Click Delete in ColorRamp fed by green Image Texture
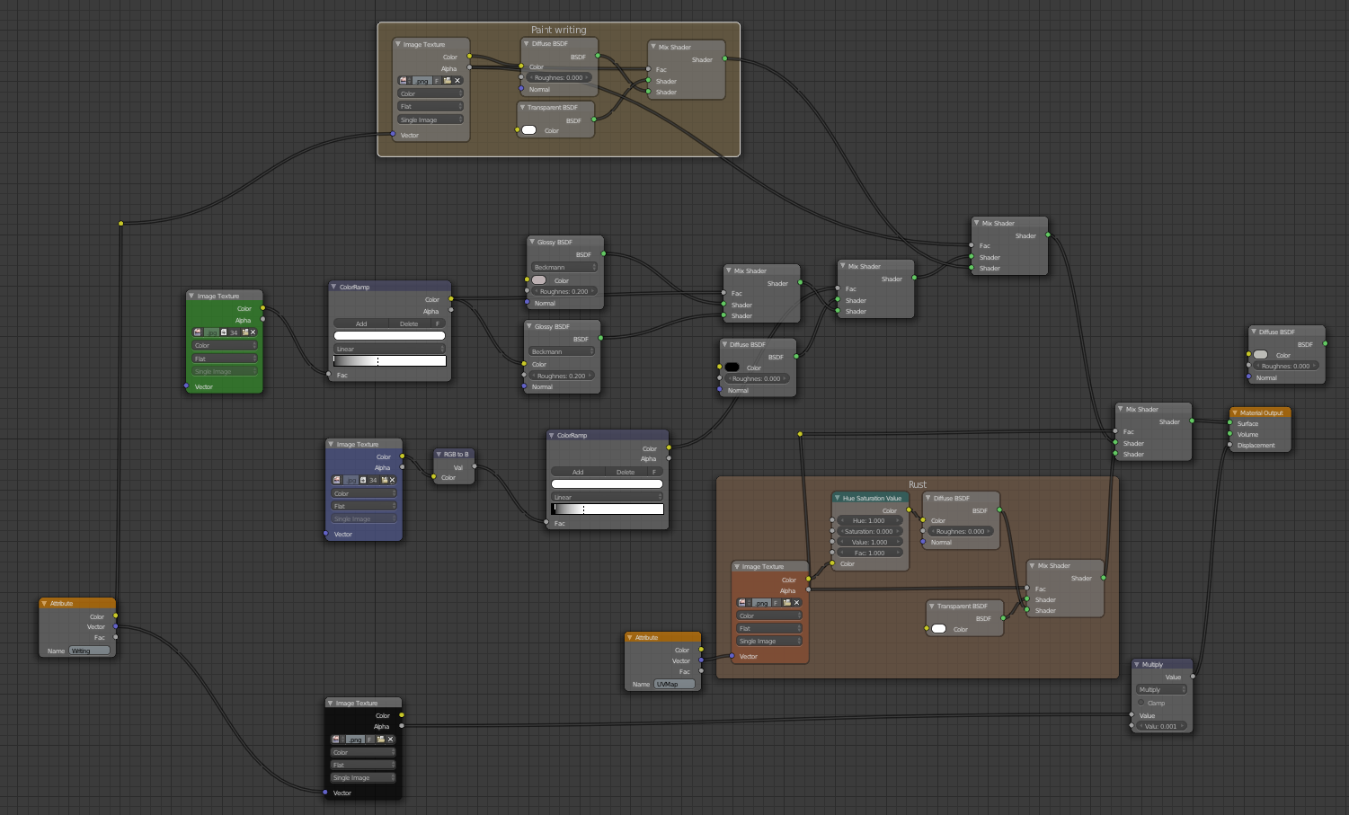1349x815 pixels. [x=409, y=323]
